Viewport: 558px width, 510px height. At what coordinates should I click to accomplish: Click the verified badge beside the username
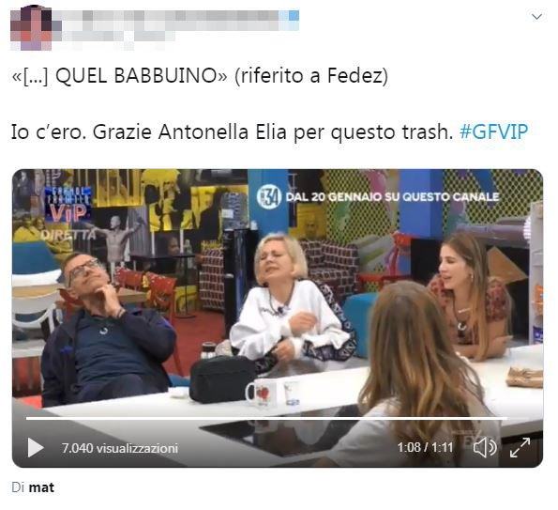[x=293, y=16]
